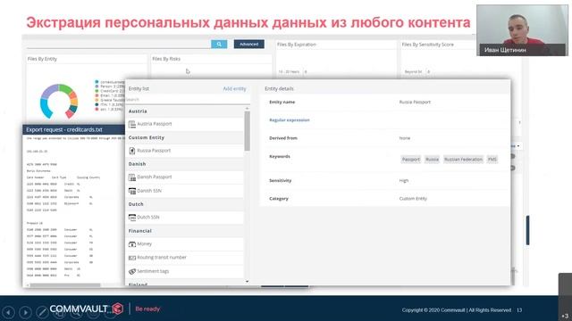Focus the dashboard search field beside magnifier
Viewport: 572px width, 321px height.
pos(118,45)
